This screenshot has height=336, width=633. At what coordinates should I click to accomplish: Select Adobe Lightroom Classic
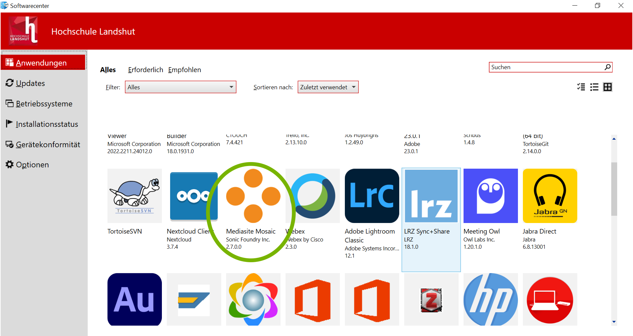pos(372,196)
